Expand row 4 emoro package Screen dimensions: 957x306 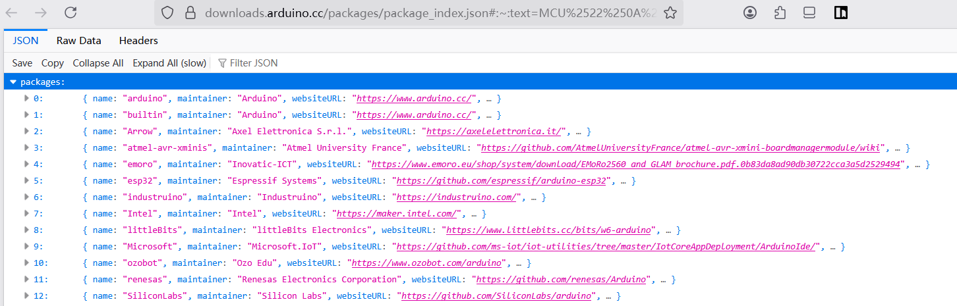pos(27,164)
